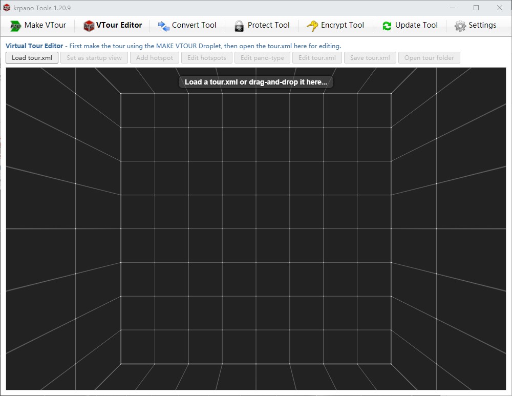Click the 'Load a tour.xml or drag-and-drop' hint
The width and height of the screenshot is (512, 396).
pyautogui.click(x=256, y=82)
